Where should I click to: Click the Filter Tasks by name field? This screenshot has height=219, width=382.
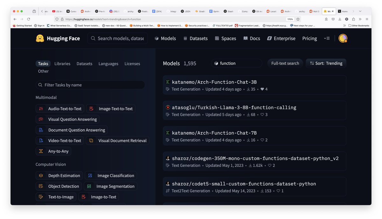click(90, 85)
